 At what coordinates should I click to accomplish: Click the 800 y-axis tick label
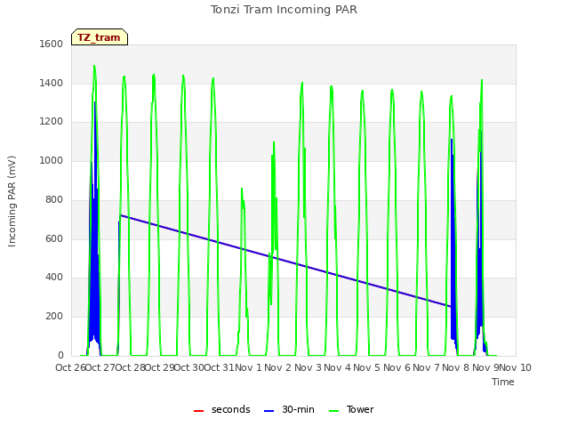coord(54,199)
